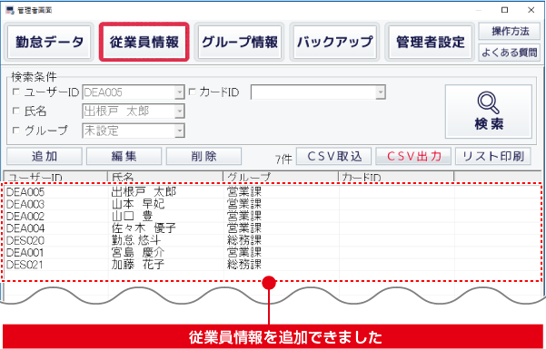Image resolution: width=546 pixels, height=349 pixels.
Task: Click the name 宮島 慶介
Action: click(138, 252)
